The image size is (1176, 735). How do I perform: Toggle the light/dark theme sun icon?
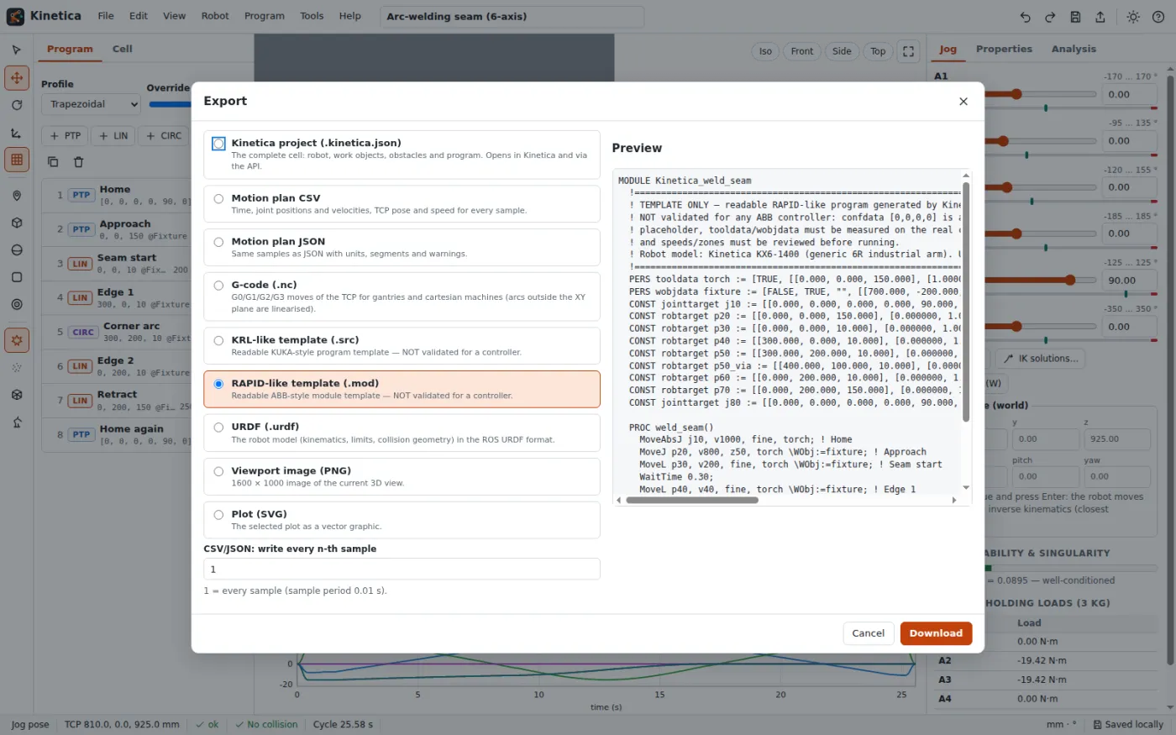[x=1133, y=16]
